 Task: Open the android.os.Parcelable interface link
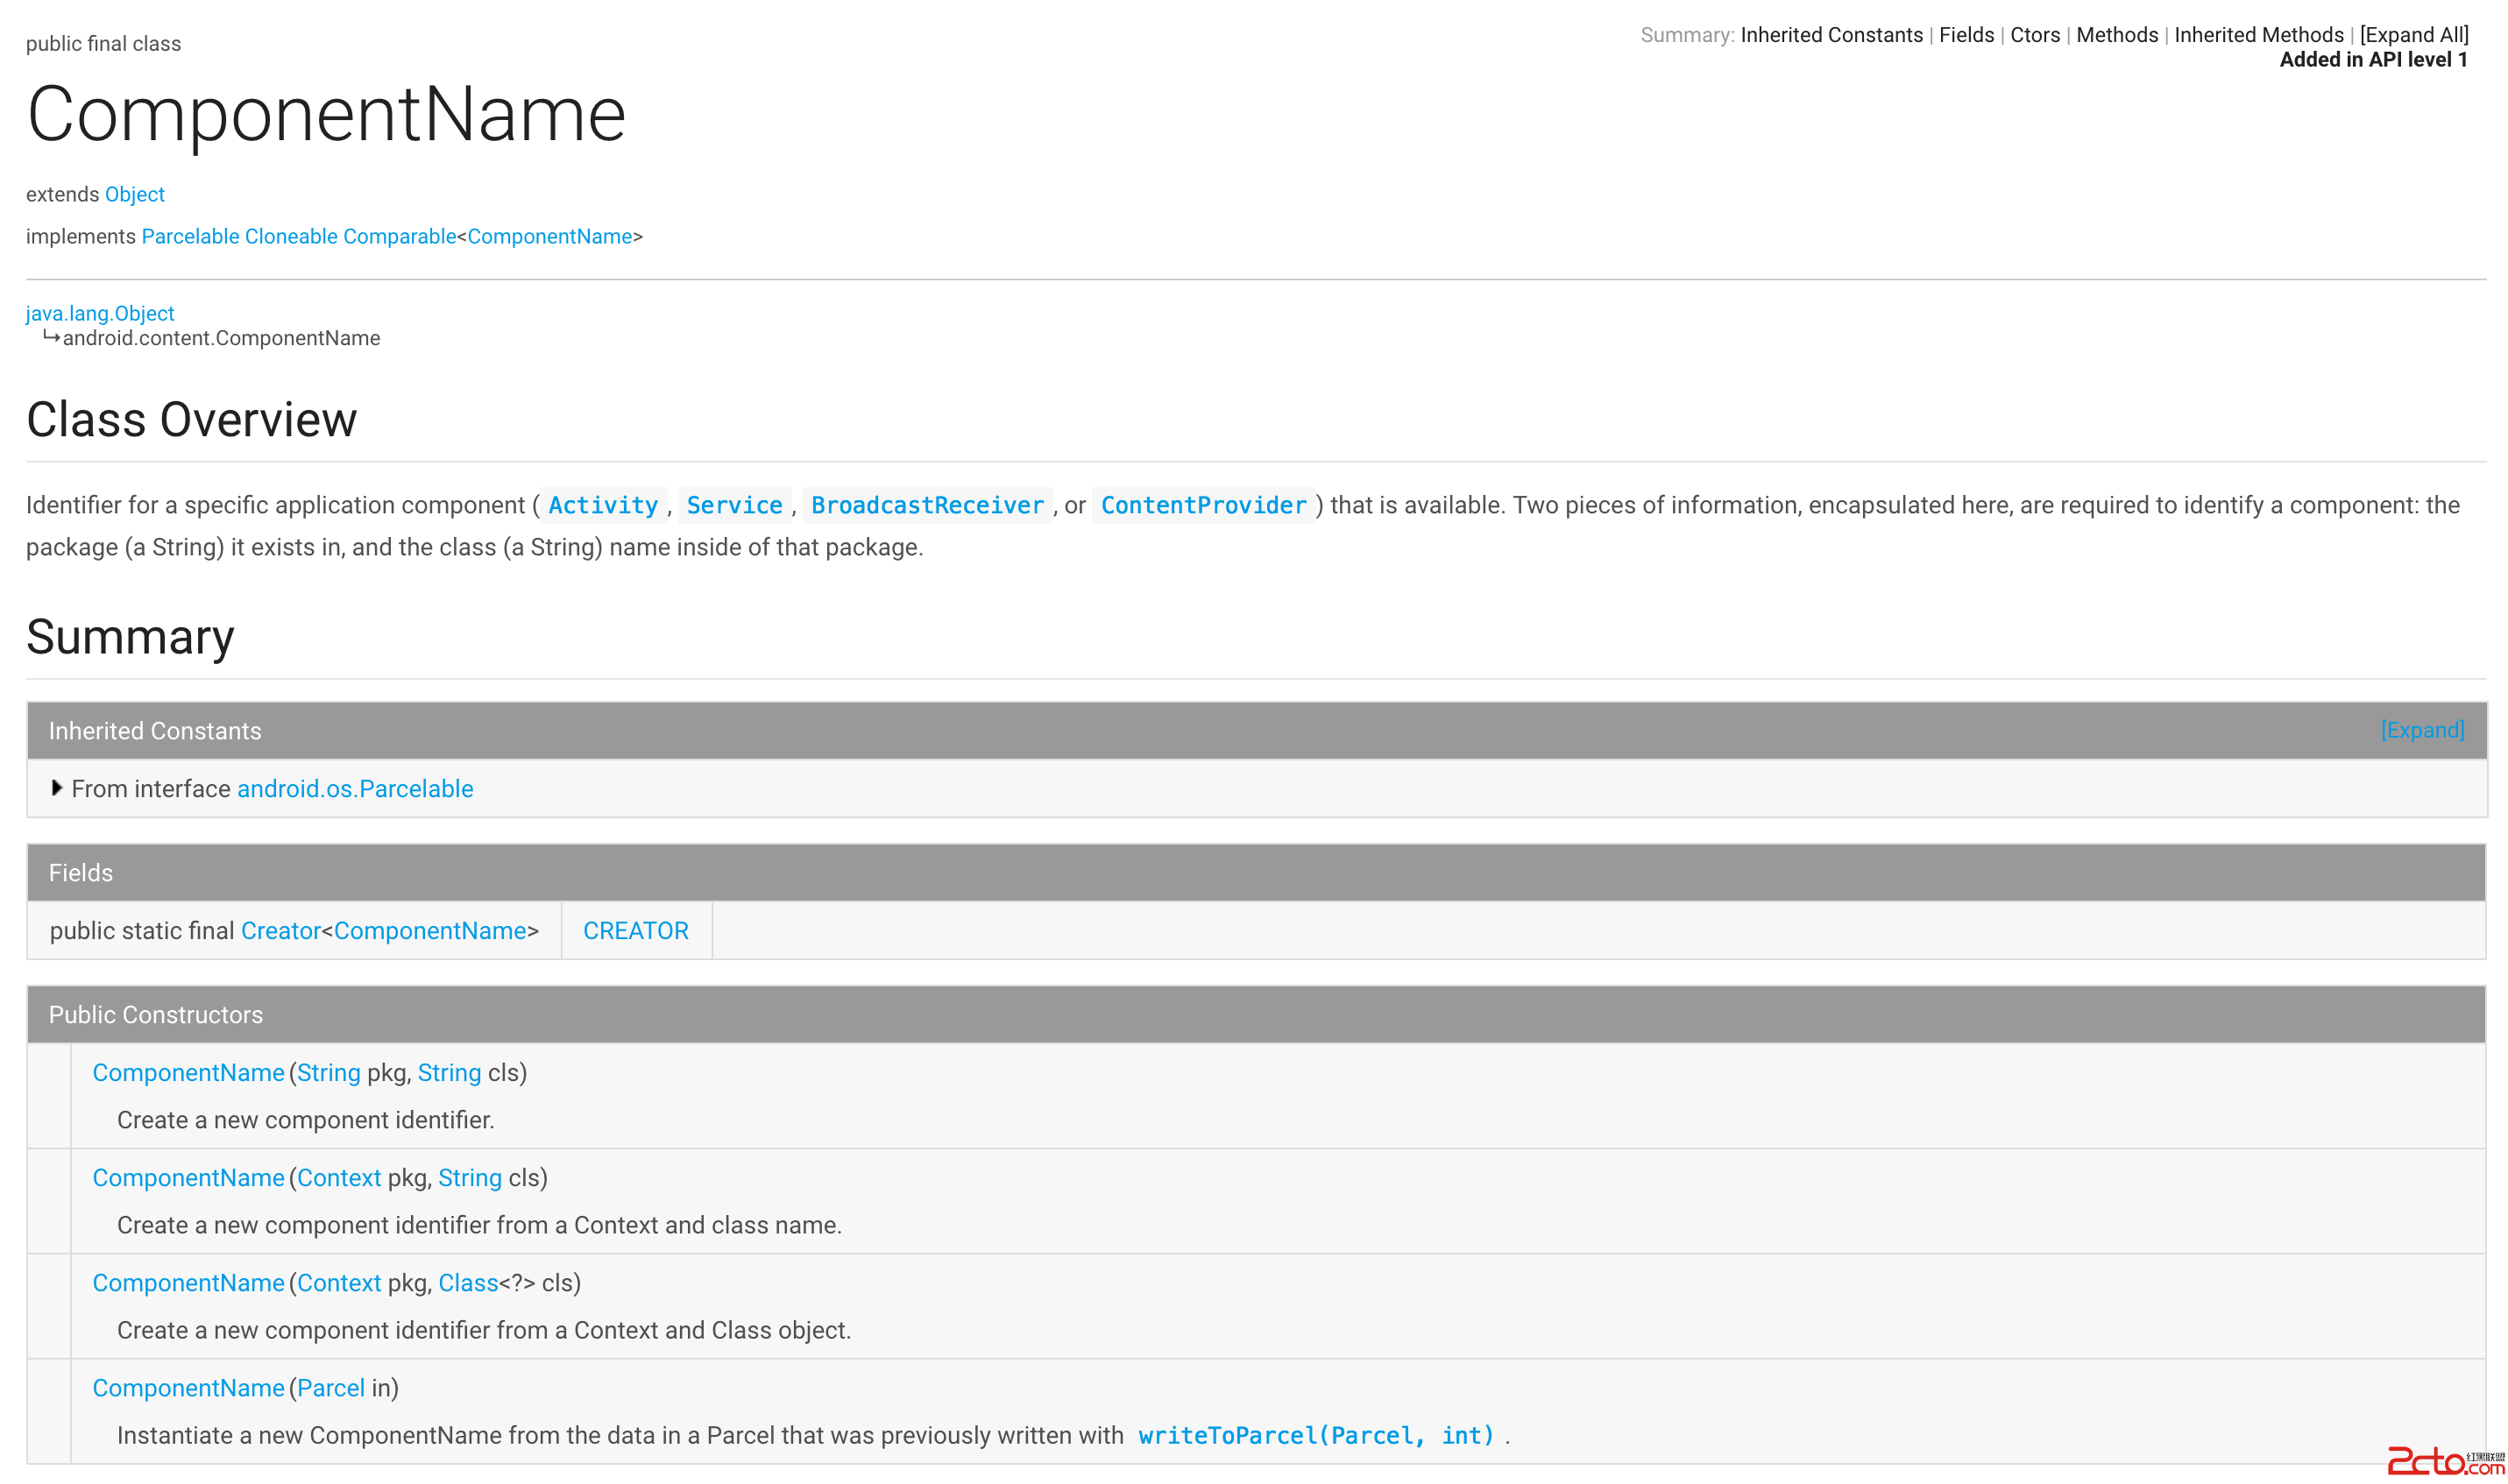click(354, 789)
